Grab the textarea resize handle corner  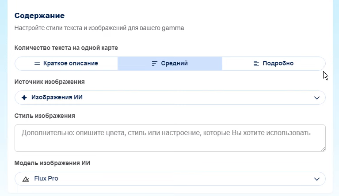(323, 149)
